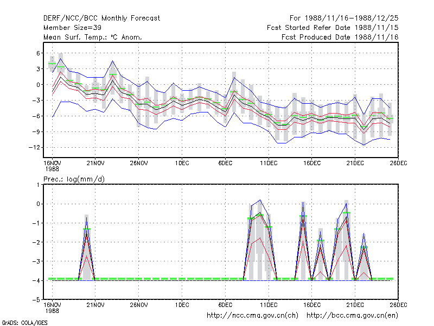This screenshot has height=326, width=434.
Task: Click the -12 tick on temperature axis
Action: (x=34, y=147)
